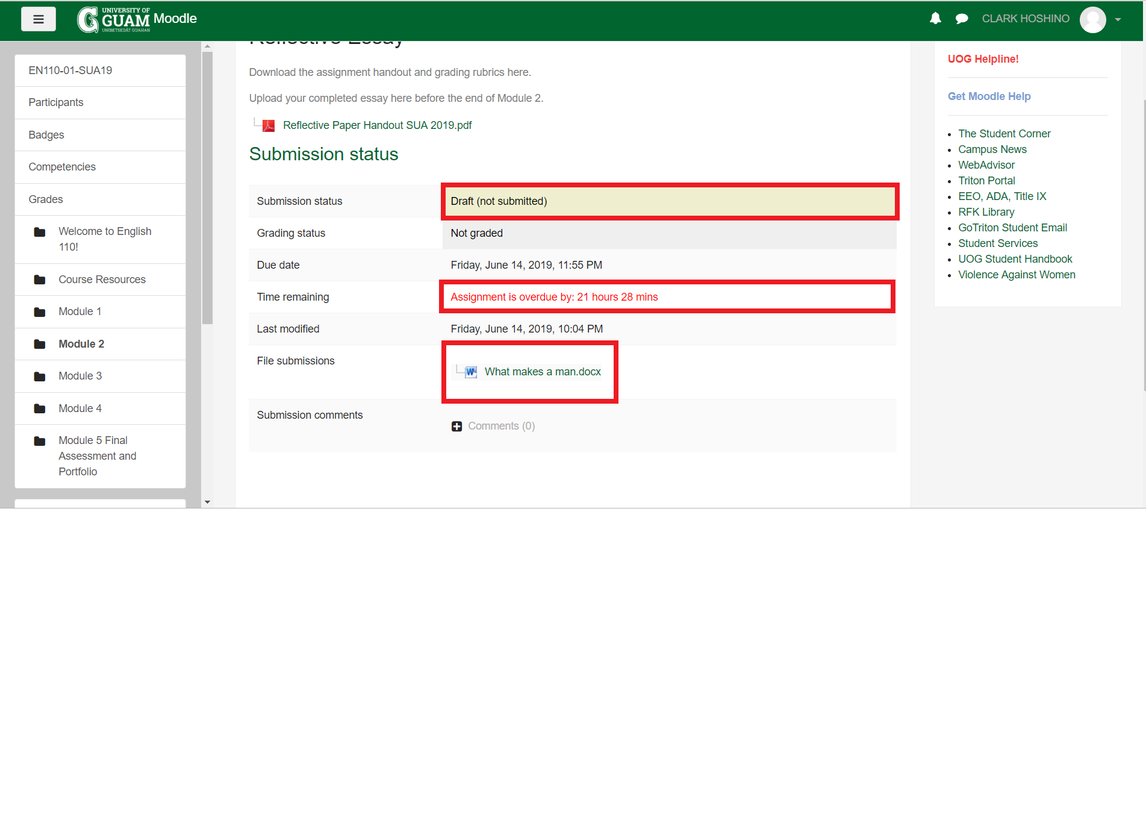Click the sidebar scrollbar down arrow
The width and height of the screenshot is (1146, 829).
[208, 502]
